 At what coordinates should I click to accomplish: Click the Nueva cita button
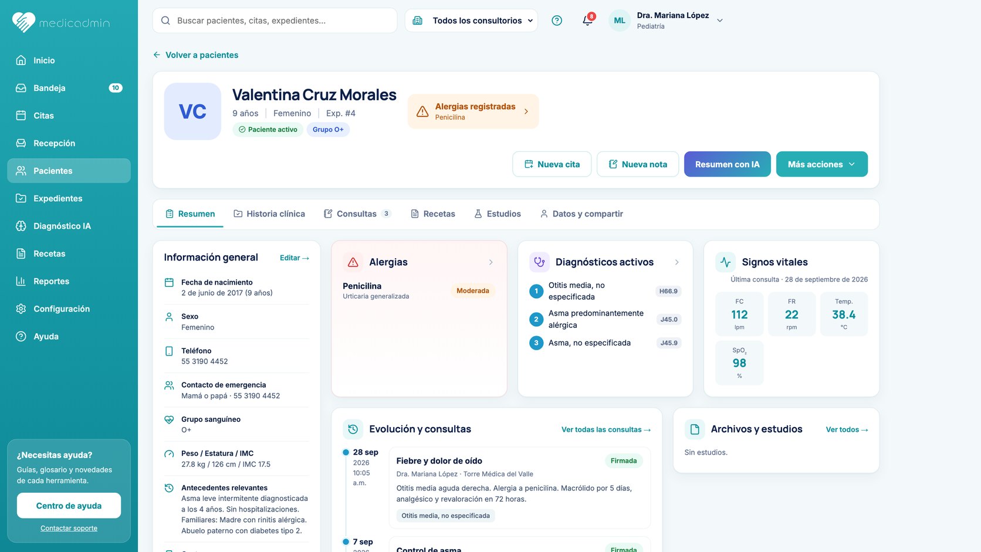[552, 164]
